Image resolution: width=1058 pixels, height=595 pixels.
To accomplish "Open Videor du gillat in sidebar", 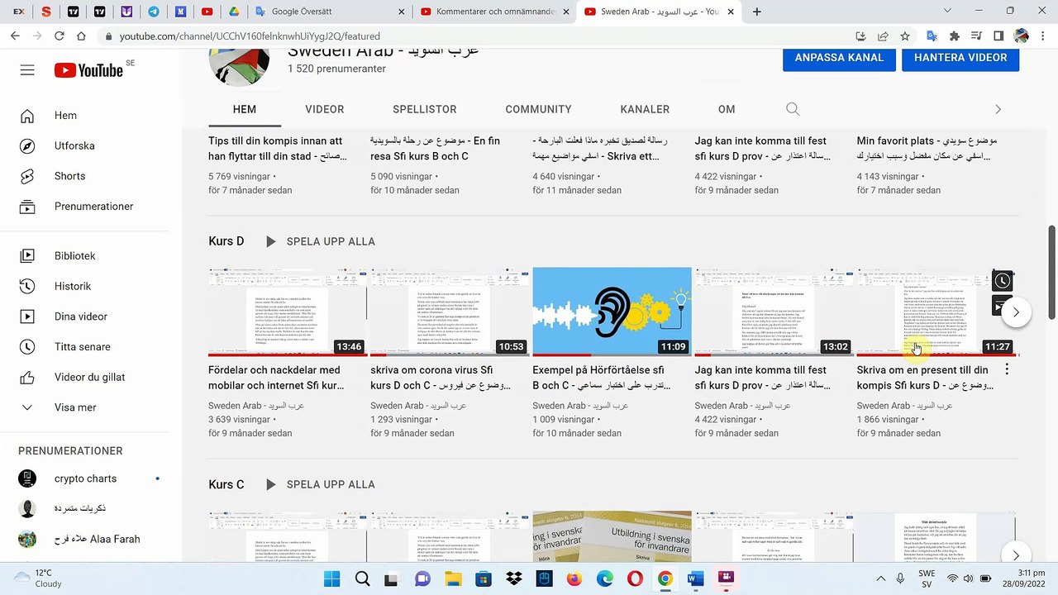I will coord(91,377).
